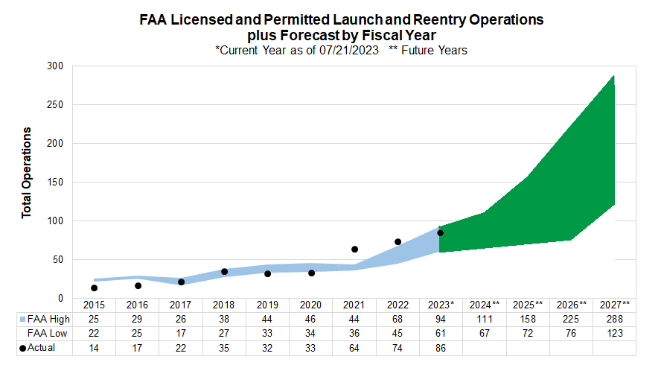Click FAA High value '225' for 2026
The width and height of the screenshot is (664, 365).
pos(572,320)
